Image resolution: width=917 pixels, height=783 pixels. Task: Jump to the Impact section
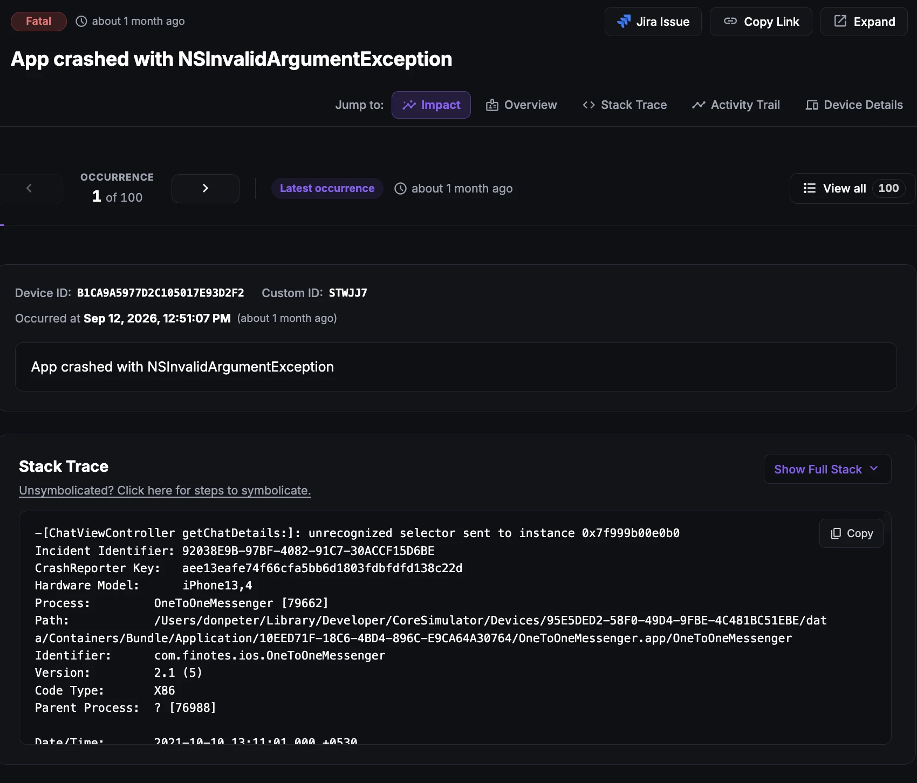pos(431,105)
